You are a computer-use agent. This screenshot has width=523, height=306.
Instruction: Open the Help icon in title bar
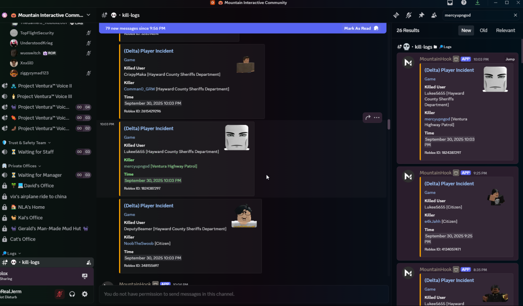(464, 3)
